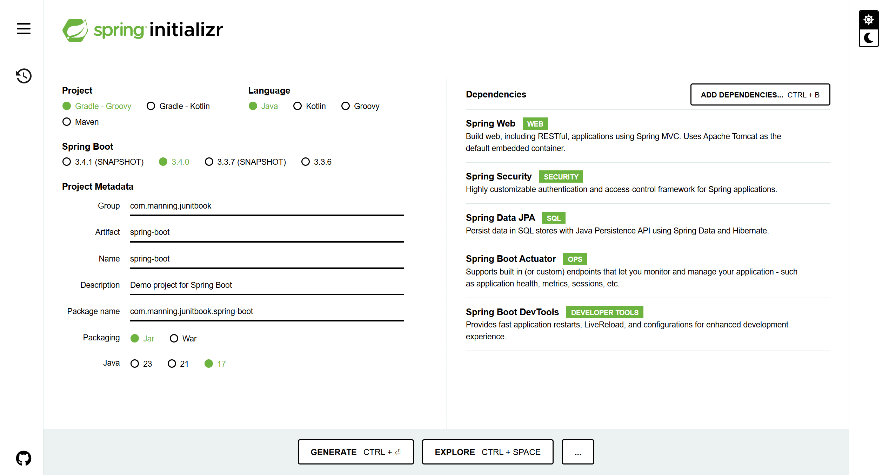Click the Spring Boot section heading

[88, 147]
